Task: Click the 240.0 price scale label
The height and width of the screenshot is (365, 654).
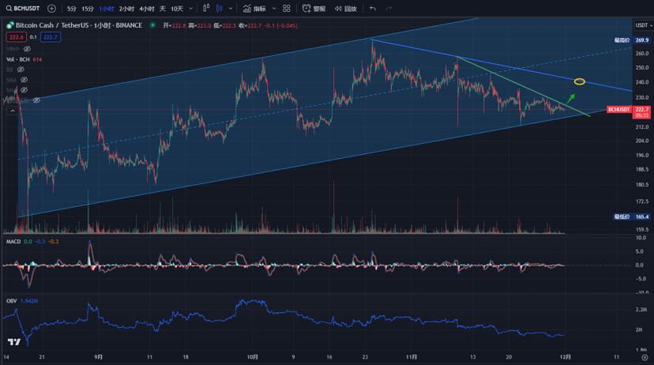Action: tap(641, 82)
